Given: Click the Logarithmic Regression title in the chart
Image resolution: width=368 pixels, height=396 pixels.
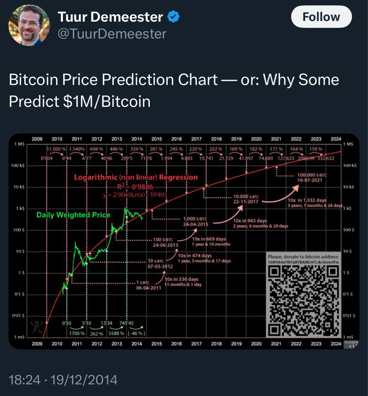Looking at the screenshot, I should coord(136,177).
